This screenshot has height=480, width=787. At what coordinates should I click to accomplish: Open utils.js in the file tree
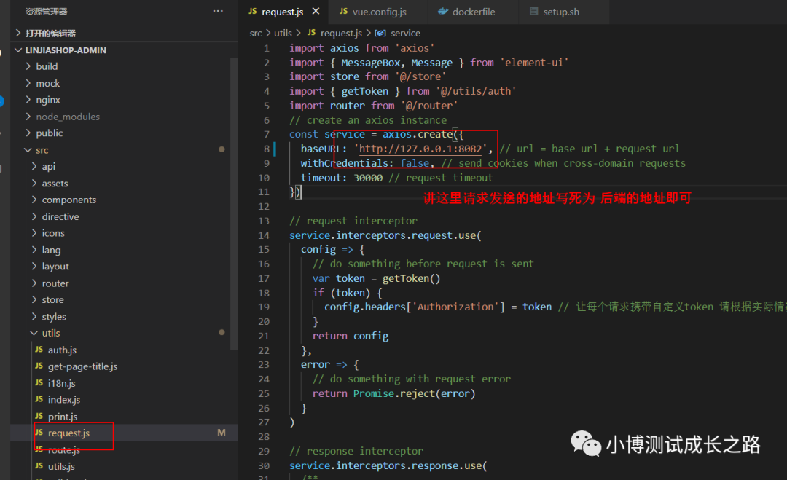click(x=61, y=466)
